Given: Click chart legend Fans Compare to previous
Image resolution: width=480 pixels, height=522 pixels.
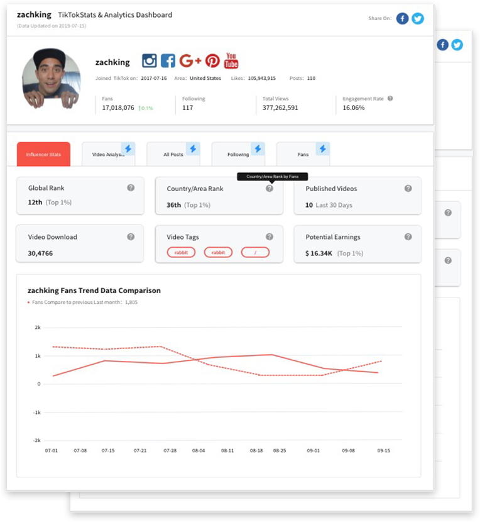Looking at the screenshot, I should pos(83,303).
